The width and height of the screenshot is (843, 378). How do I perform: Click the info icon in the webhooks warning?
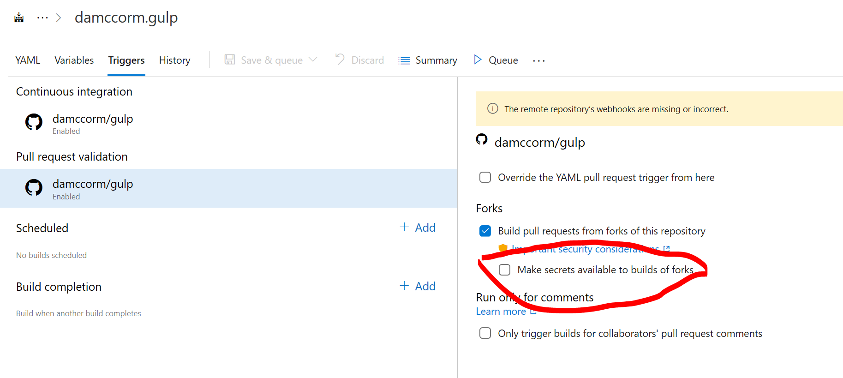tap(493, 109)
